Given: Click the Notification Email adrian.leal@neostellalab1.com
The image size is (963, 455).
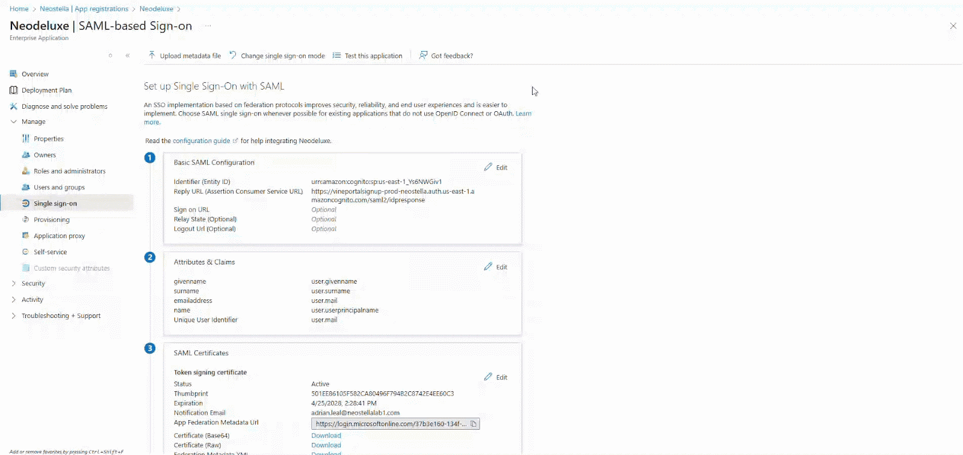Looking at the screenshot, I should pyautogui.click(x=356, y=413).
